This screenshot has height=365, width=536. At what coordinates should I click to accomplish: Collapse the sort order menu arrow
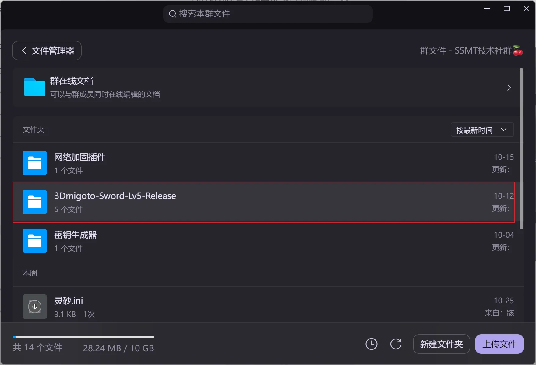504,130
